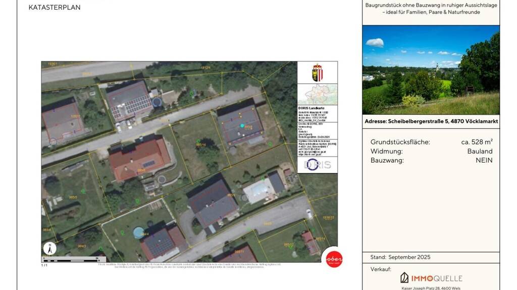Open the Upper Austria overview mini-map

click(317, 95)
